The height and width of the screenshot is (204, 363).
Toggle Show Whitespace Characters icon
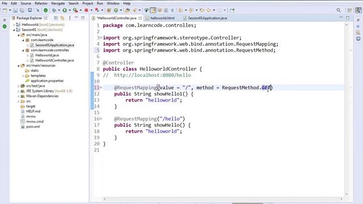[x=172, y=10]
